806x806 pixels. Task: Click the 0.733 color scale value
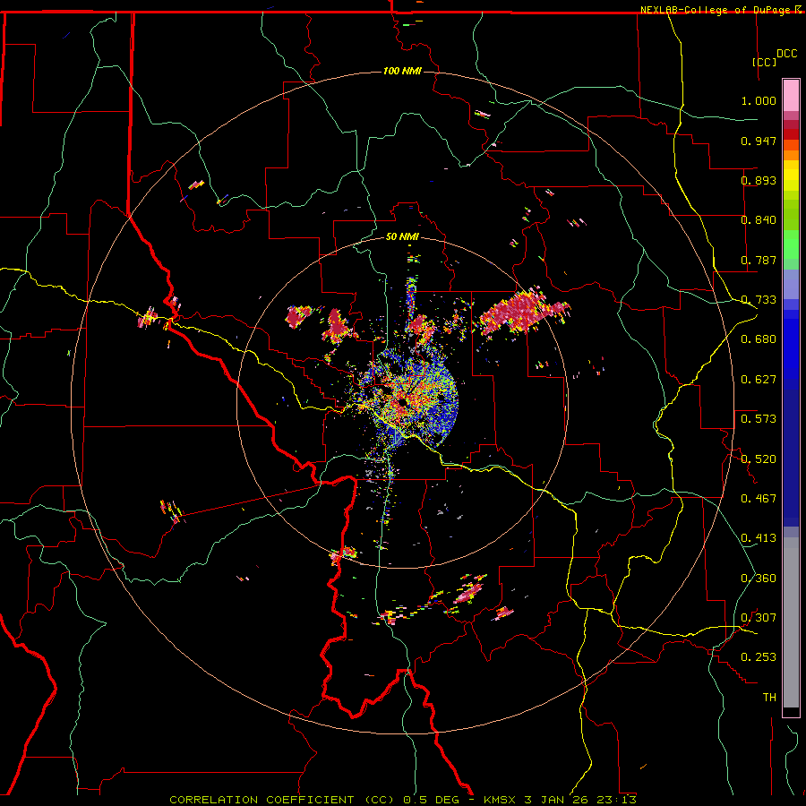tap(759, 300)
